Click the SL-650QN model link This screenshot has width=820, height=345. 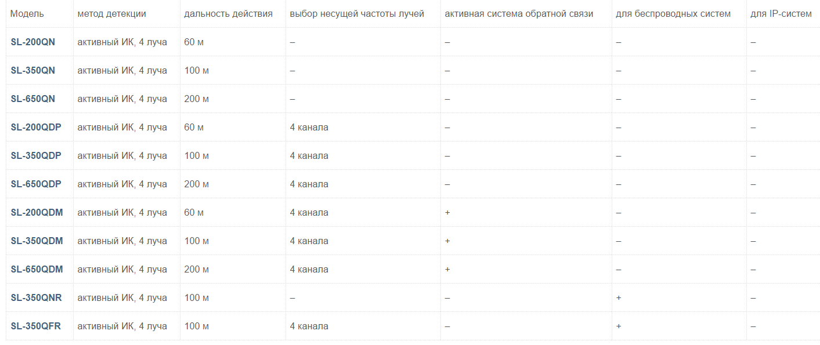32,99
